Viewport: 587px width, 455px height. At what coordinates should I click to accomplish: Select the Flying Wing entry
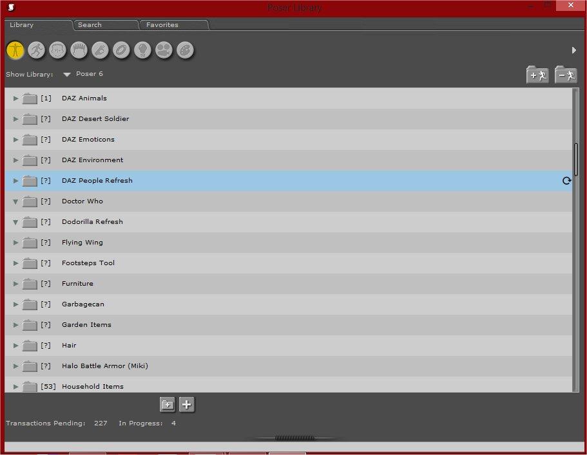tap(288, 242)
